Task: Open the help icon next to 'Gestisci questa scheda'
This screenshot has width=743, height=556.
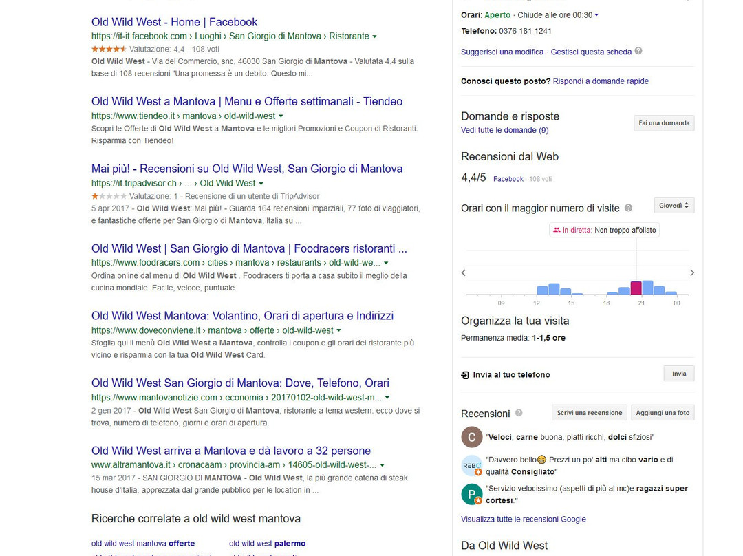Action: (638, 51)
